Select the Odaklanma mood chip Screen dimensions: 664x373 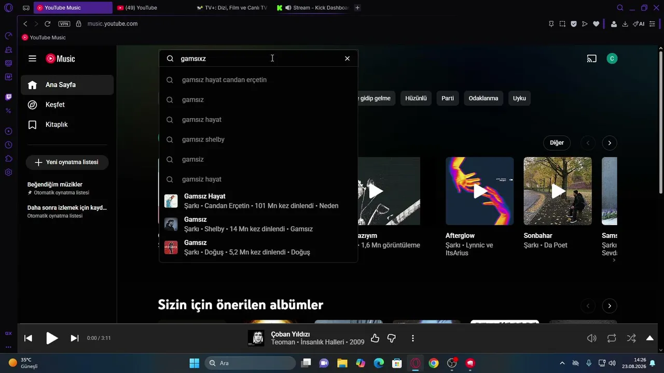tap(483, 98)
